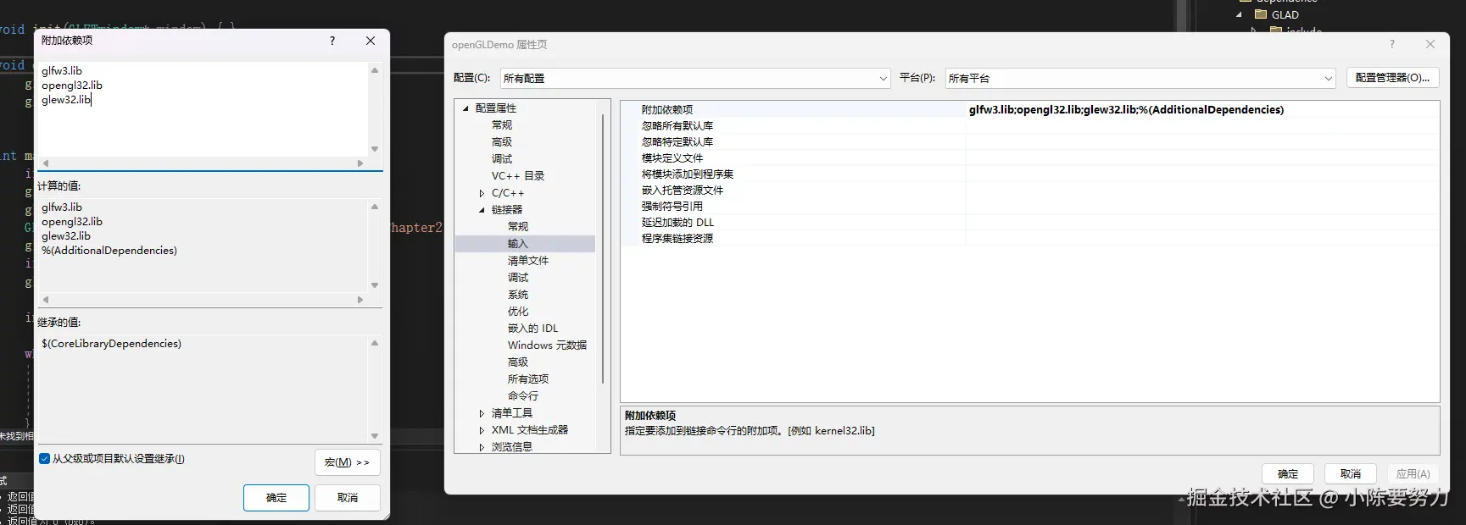Select the 输入 linker item

(518, 244)
